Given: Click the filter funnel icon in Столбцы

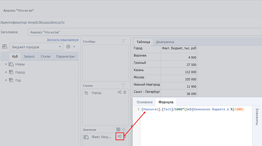Looking at the screenshot, I should [123, 41].
